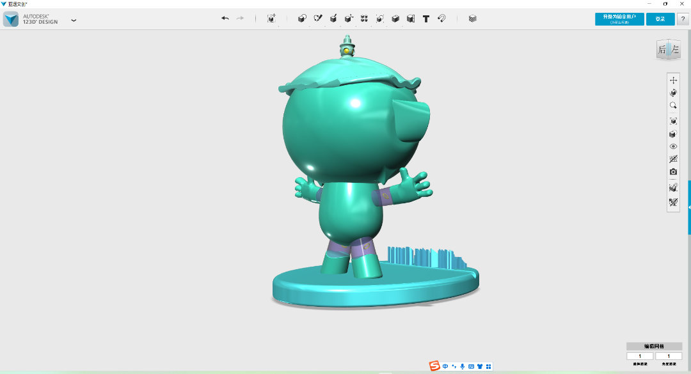Click the Sogou voice input microphone
This screenshot has height=374, width=691.
pos(463,366)
